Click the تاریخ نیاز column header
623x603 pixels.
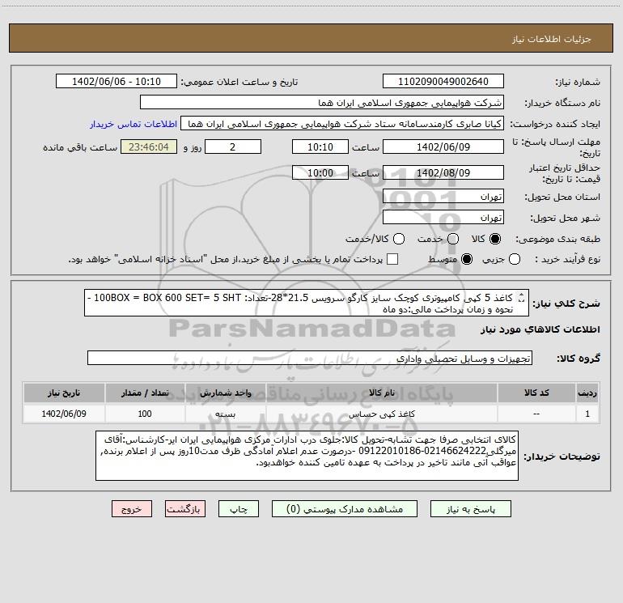click(64, 393)
